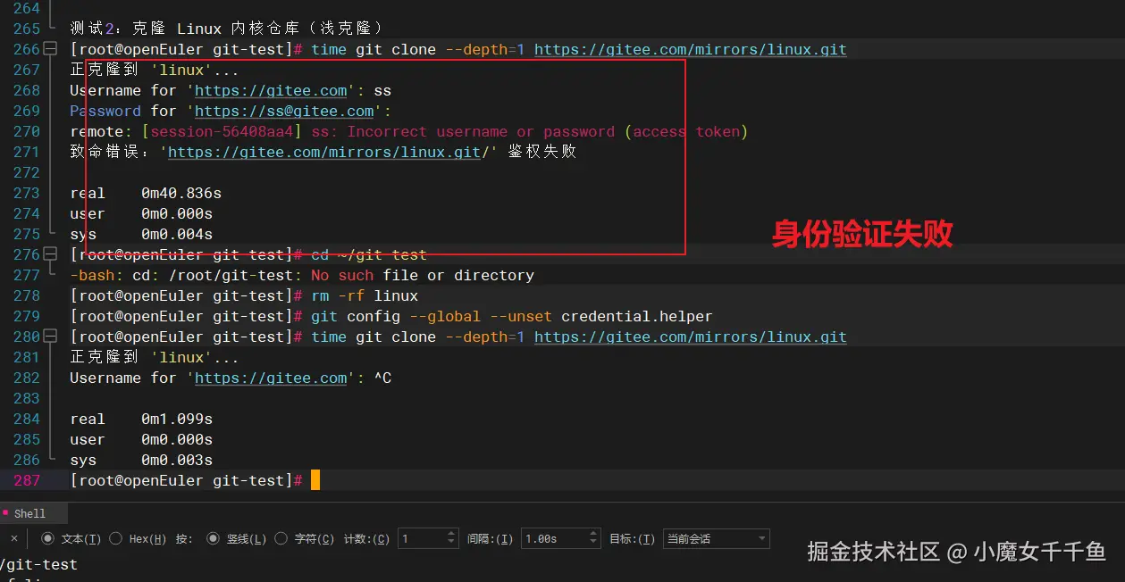Switch to the Shell tab
The image size is (1125, 582).
[29, 513]
